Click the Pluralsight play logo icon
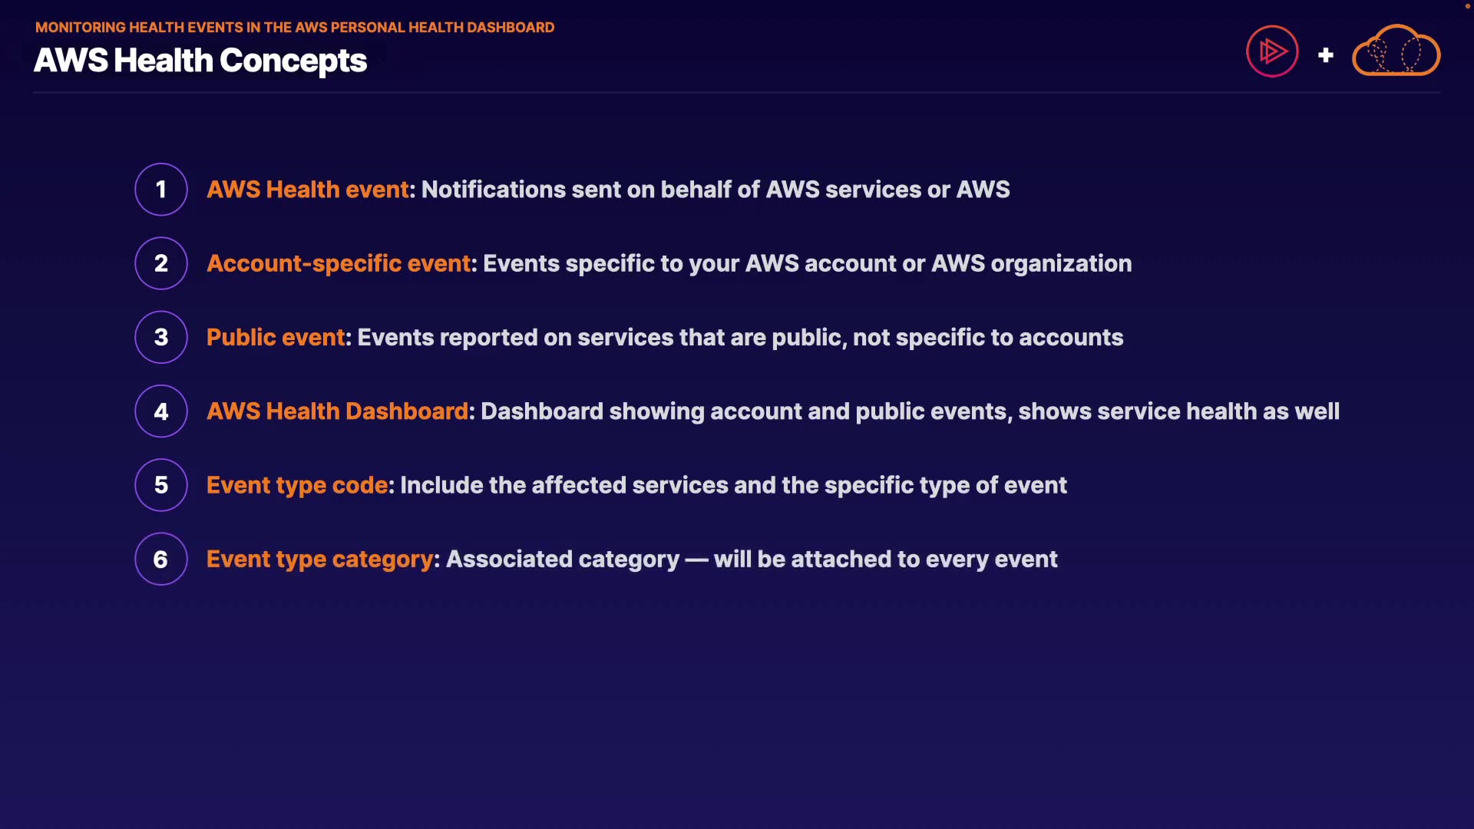Screen dimensions: 1474x829 [x=1272, y=51]
